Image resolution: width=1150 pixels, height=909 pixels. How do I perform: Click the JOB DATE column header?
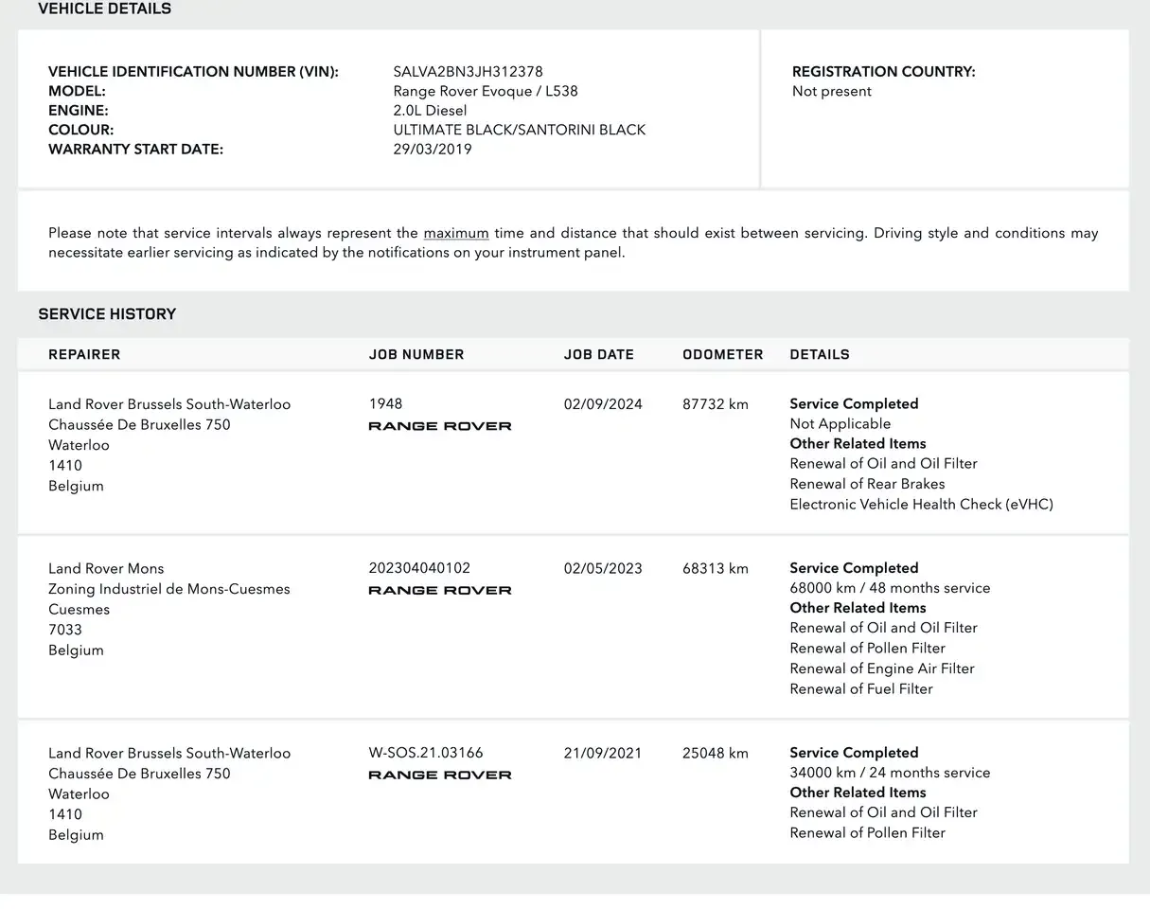tap(598, 355)
